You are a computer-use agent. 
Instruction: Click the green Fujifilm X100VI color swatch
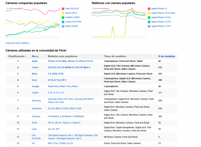click(x=63, y=17)
